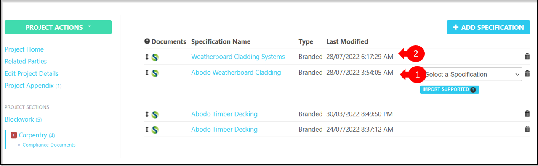Go to Project Home

click(x=24, y=49)
